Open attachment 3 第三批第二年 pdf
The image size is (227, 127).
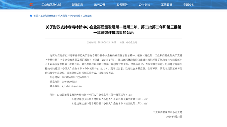coord(110,103)
